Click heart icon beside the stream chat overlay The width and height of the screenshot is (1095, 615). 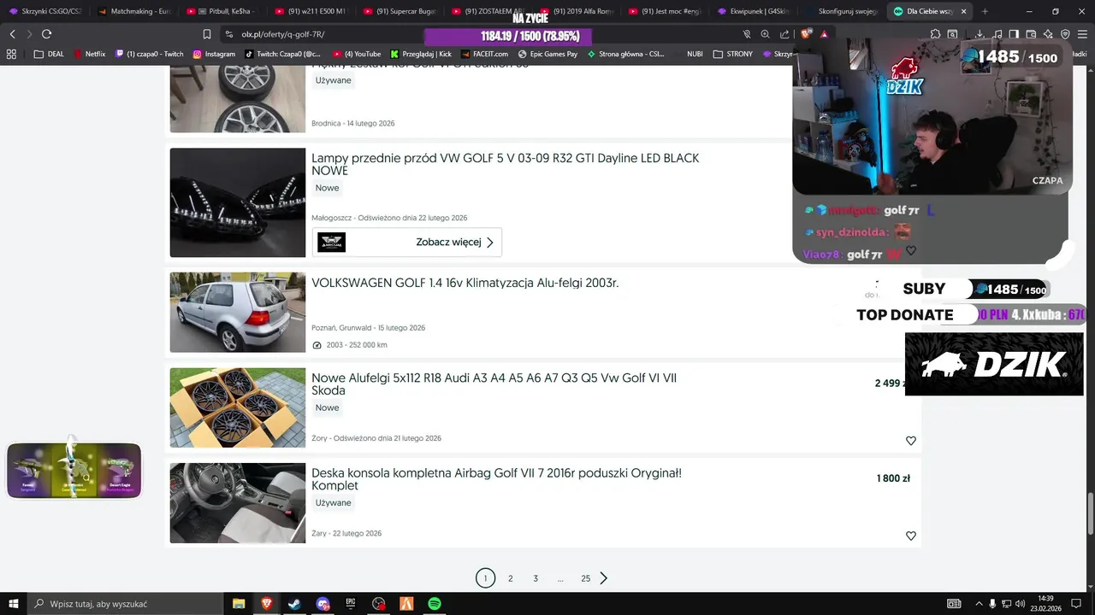coord(910,250)
